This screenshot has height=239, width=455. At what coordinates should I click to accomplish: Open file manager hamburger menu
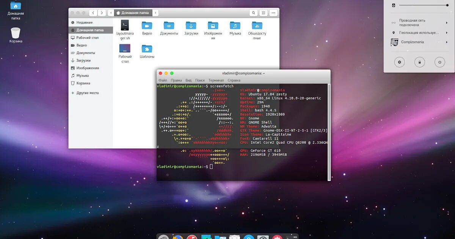[273, 13]
